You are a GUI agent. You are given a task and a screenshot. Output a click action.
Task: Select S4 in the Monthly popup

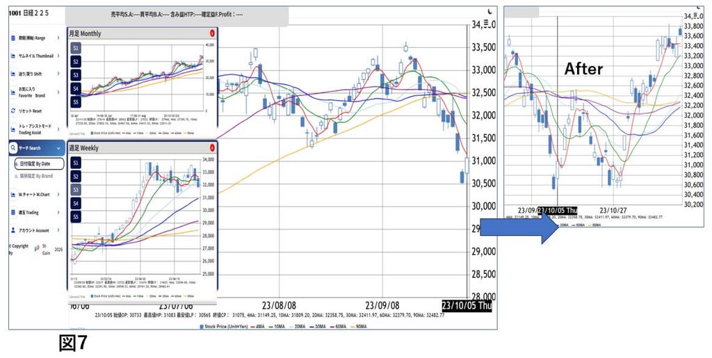tap(76, 88)
